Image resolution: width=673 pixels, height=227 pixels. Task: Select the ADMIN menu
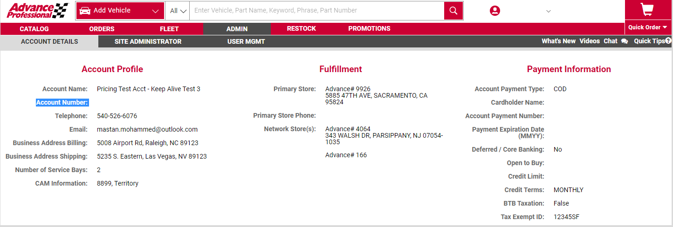point(237,29)
